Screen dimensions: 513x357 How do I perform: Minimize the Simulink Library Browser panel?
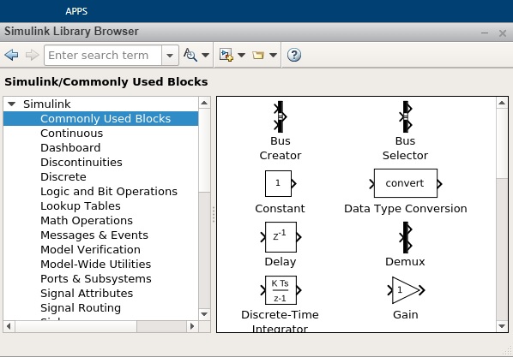(x=485, y=33)
